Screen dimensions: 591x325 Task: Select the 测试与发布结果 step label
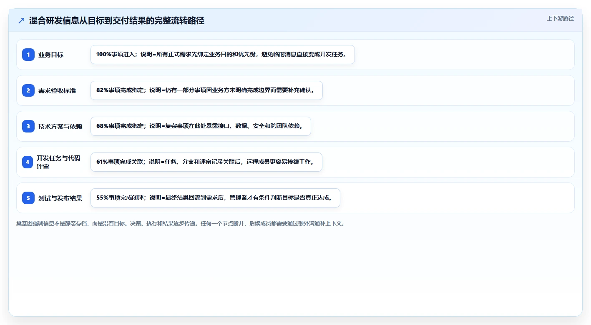pyautogui.click(x=60, y=198)
